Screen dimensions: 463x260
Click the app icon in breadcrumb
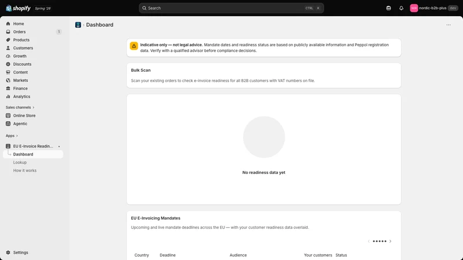coord(78,25)
